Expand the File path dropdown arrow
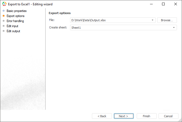Viewport: 182px width, 122px height. (x=153, y=20)
